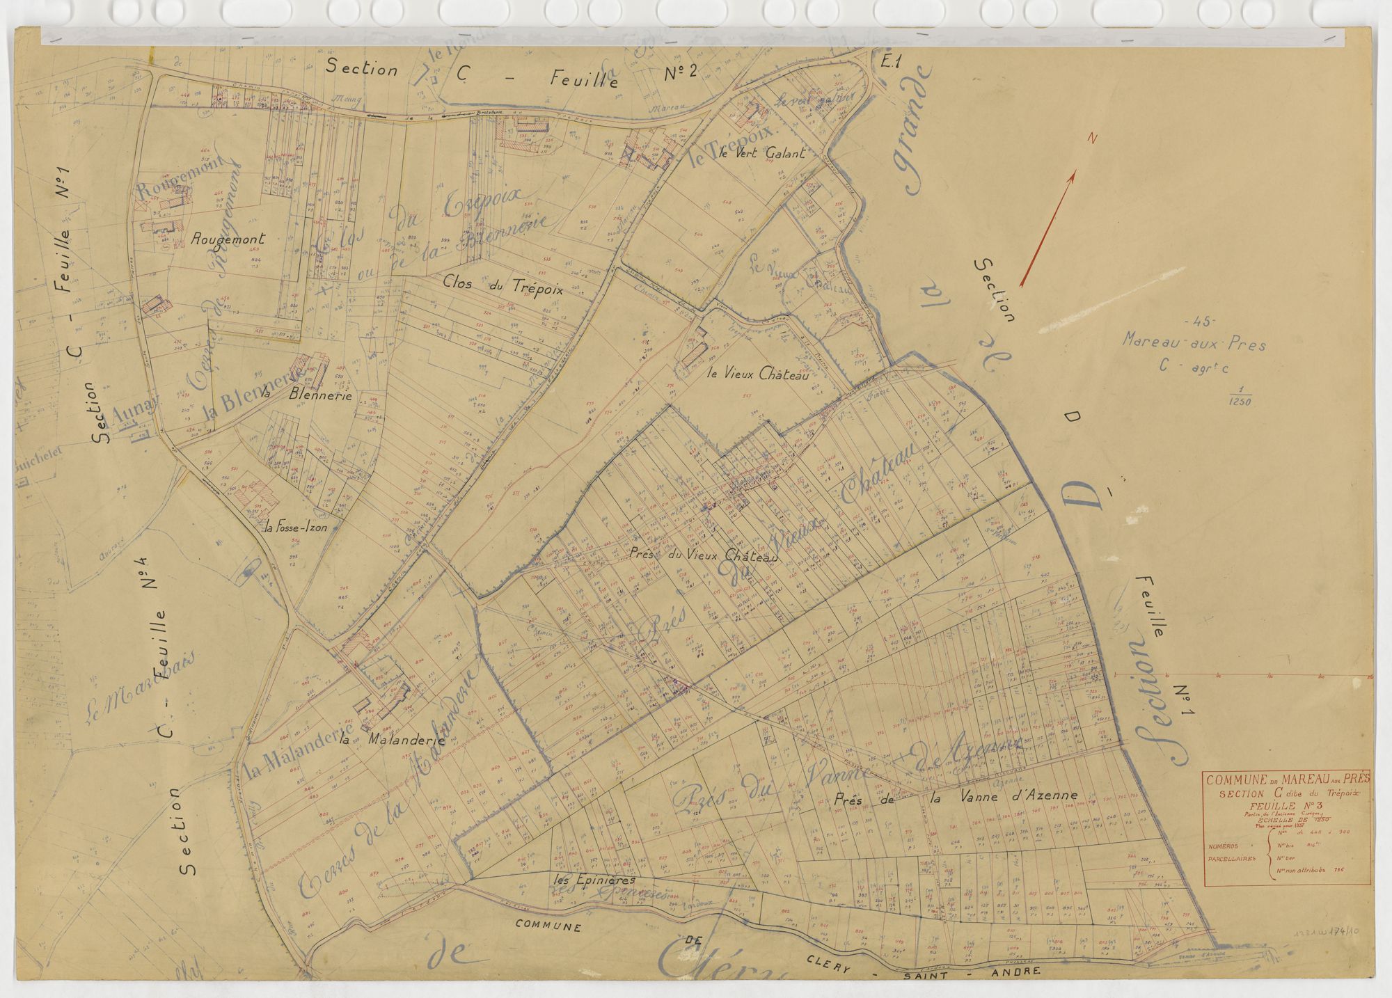Click 'Prés de la Vanne d'Azenne' black label
1392x998 pixels.
[x=954, y=796]
